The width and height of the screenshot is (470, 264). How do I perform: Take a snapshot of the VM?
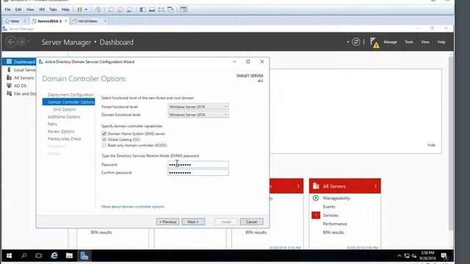click(111, 10)
